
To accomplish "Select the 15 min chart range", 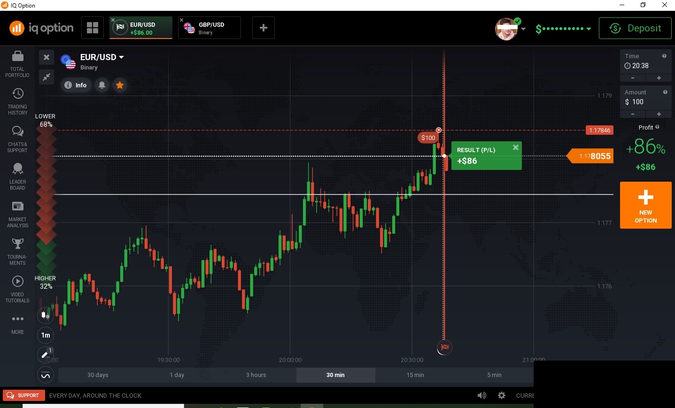I will [x=415, y=375].
